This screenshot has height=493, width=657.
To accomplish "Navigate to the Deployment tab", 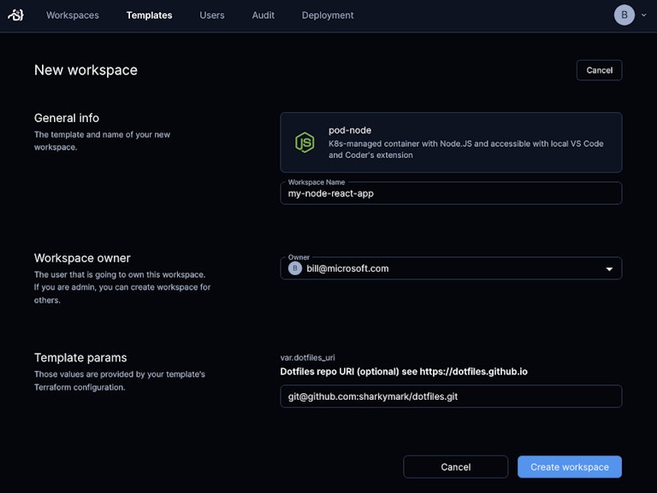I will pos(328,15).
